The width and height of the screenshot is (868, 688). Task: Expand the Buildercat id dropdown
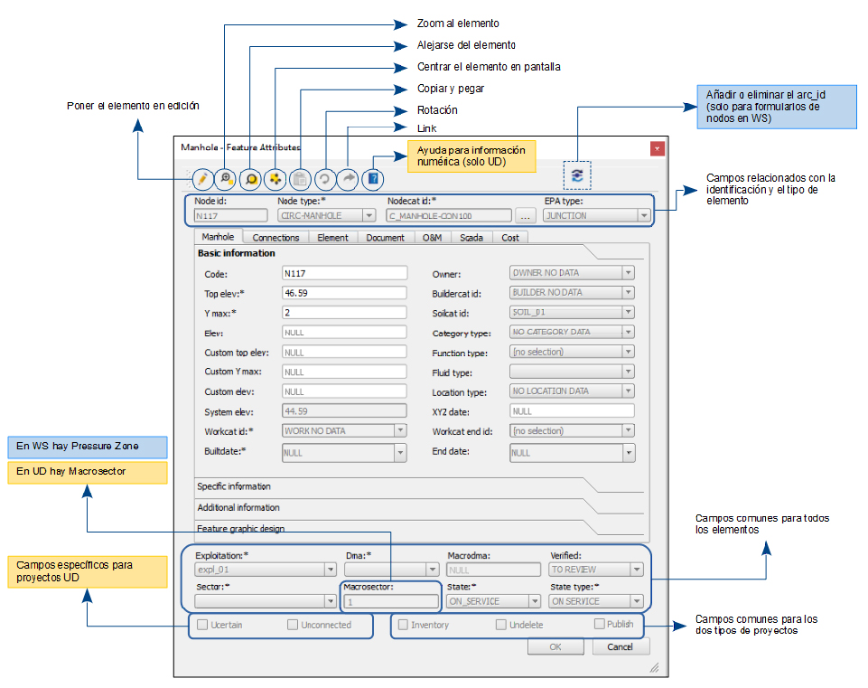click(572, 293)
